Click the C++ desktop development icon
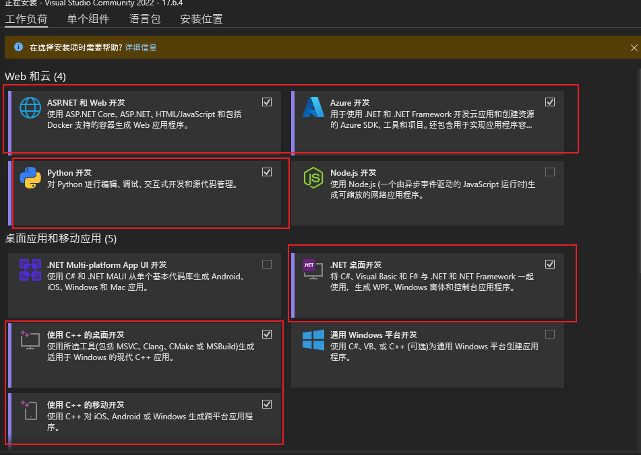The width and height of the screenshot is (641, 455). click(30, 339)
